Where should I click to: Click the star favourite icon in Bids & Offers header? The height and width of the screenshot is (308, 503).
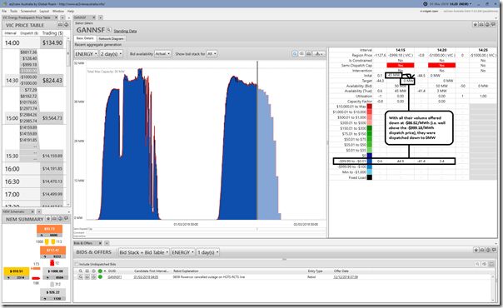[x=476, y=250]
